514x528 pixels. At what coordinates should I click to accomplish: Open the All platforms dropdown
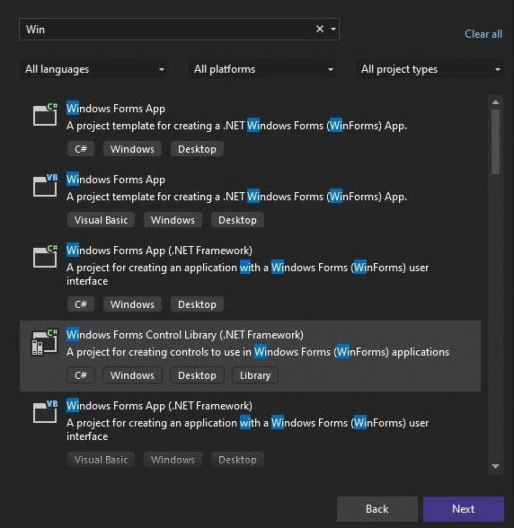click(x=262, y=69)
